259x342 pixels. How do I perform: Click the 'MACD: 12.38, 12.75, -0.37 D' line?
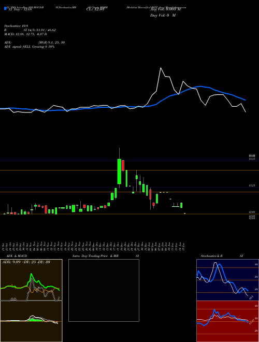(x=25, y=34)
